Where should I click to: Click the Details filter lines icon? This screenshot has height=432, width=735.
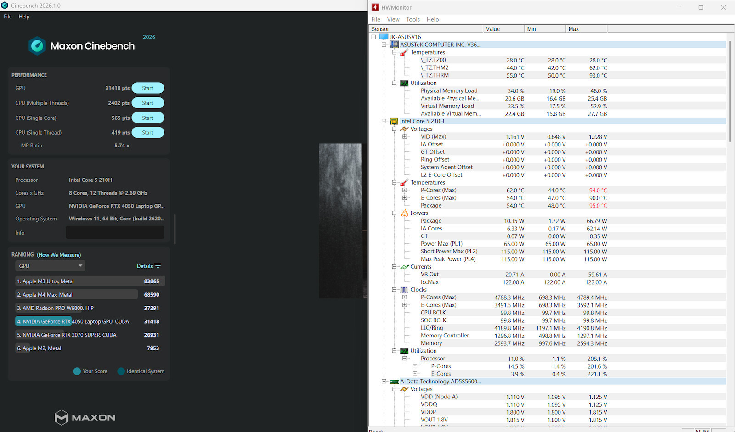[x=158, y=266]
